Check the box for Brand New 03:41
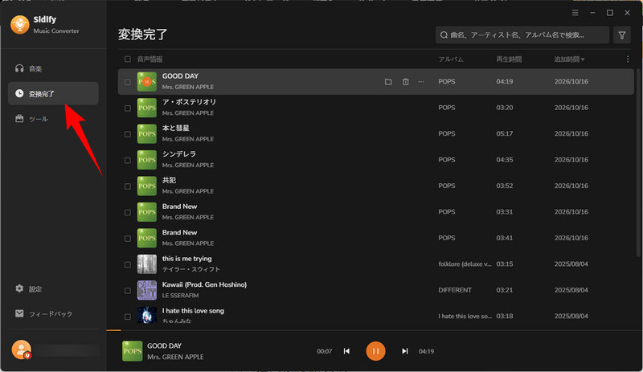 click(x=128, y=239)
